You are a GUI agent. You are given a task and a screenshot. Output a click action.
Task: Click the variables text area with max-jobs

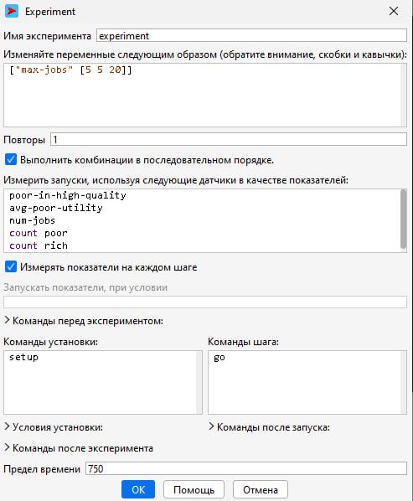204,95
